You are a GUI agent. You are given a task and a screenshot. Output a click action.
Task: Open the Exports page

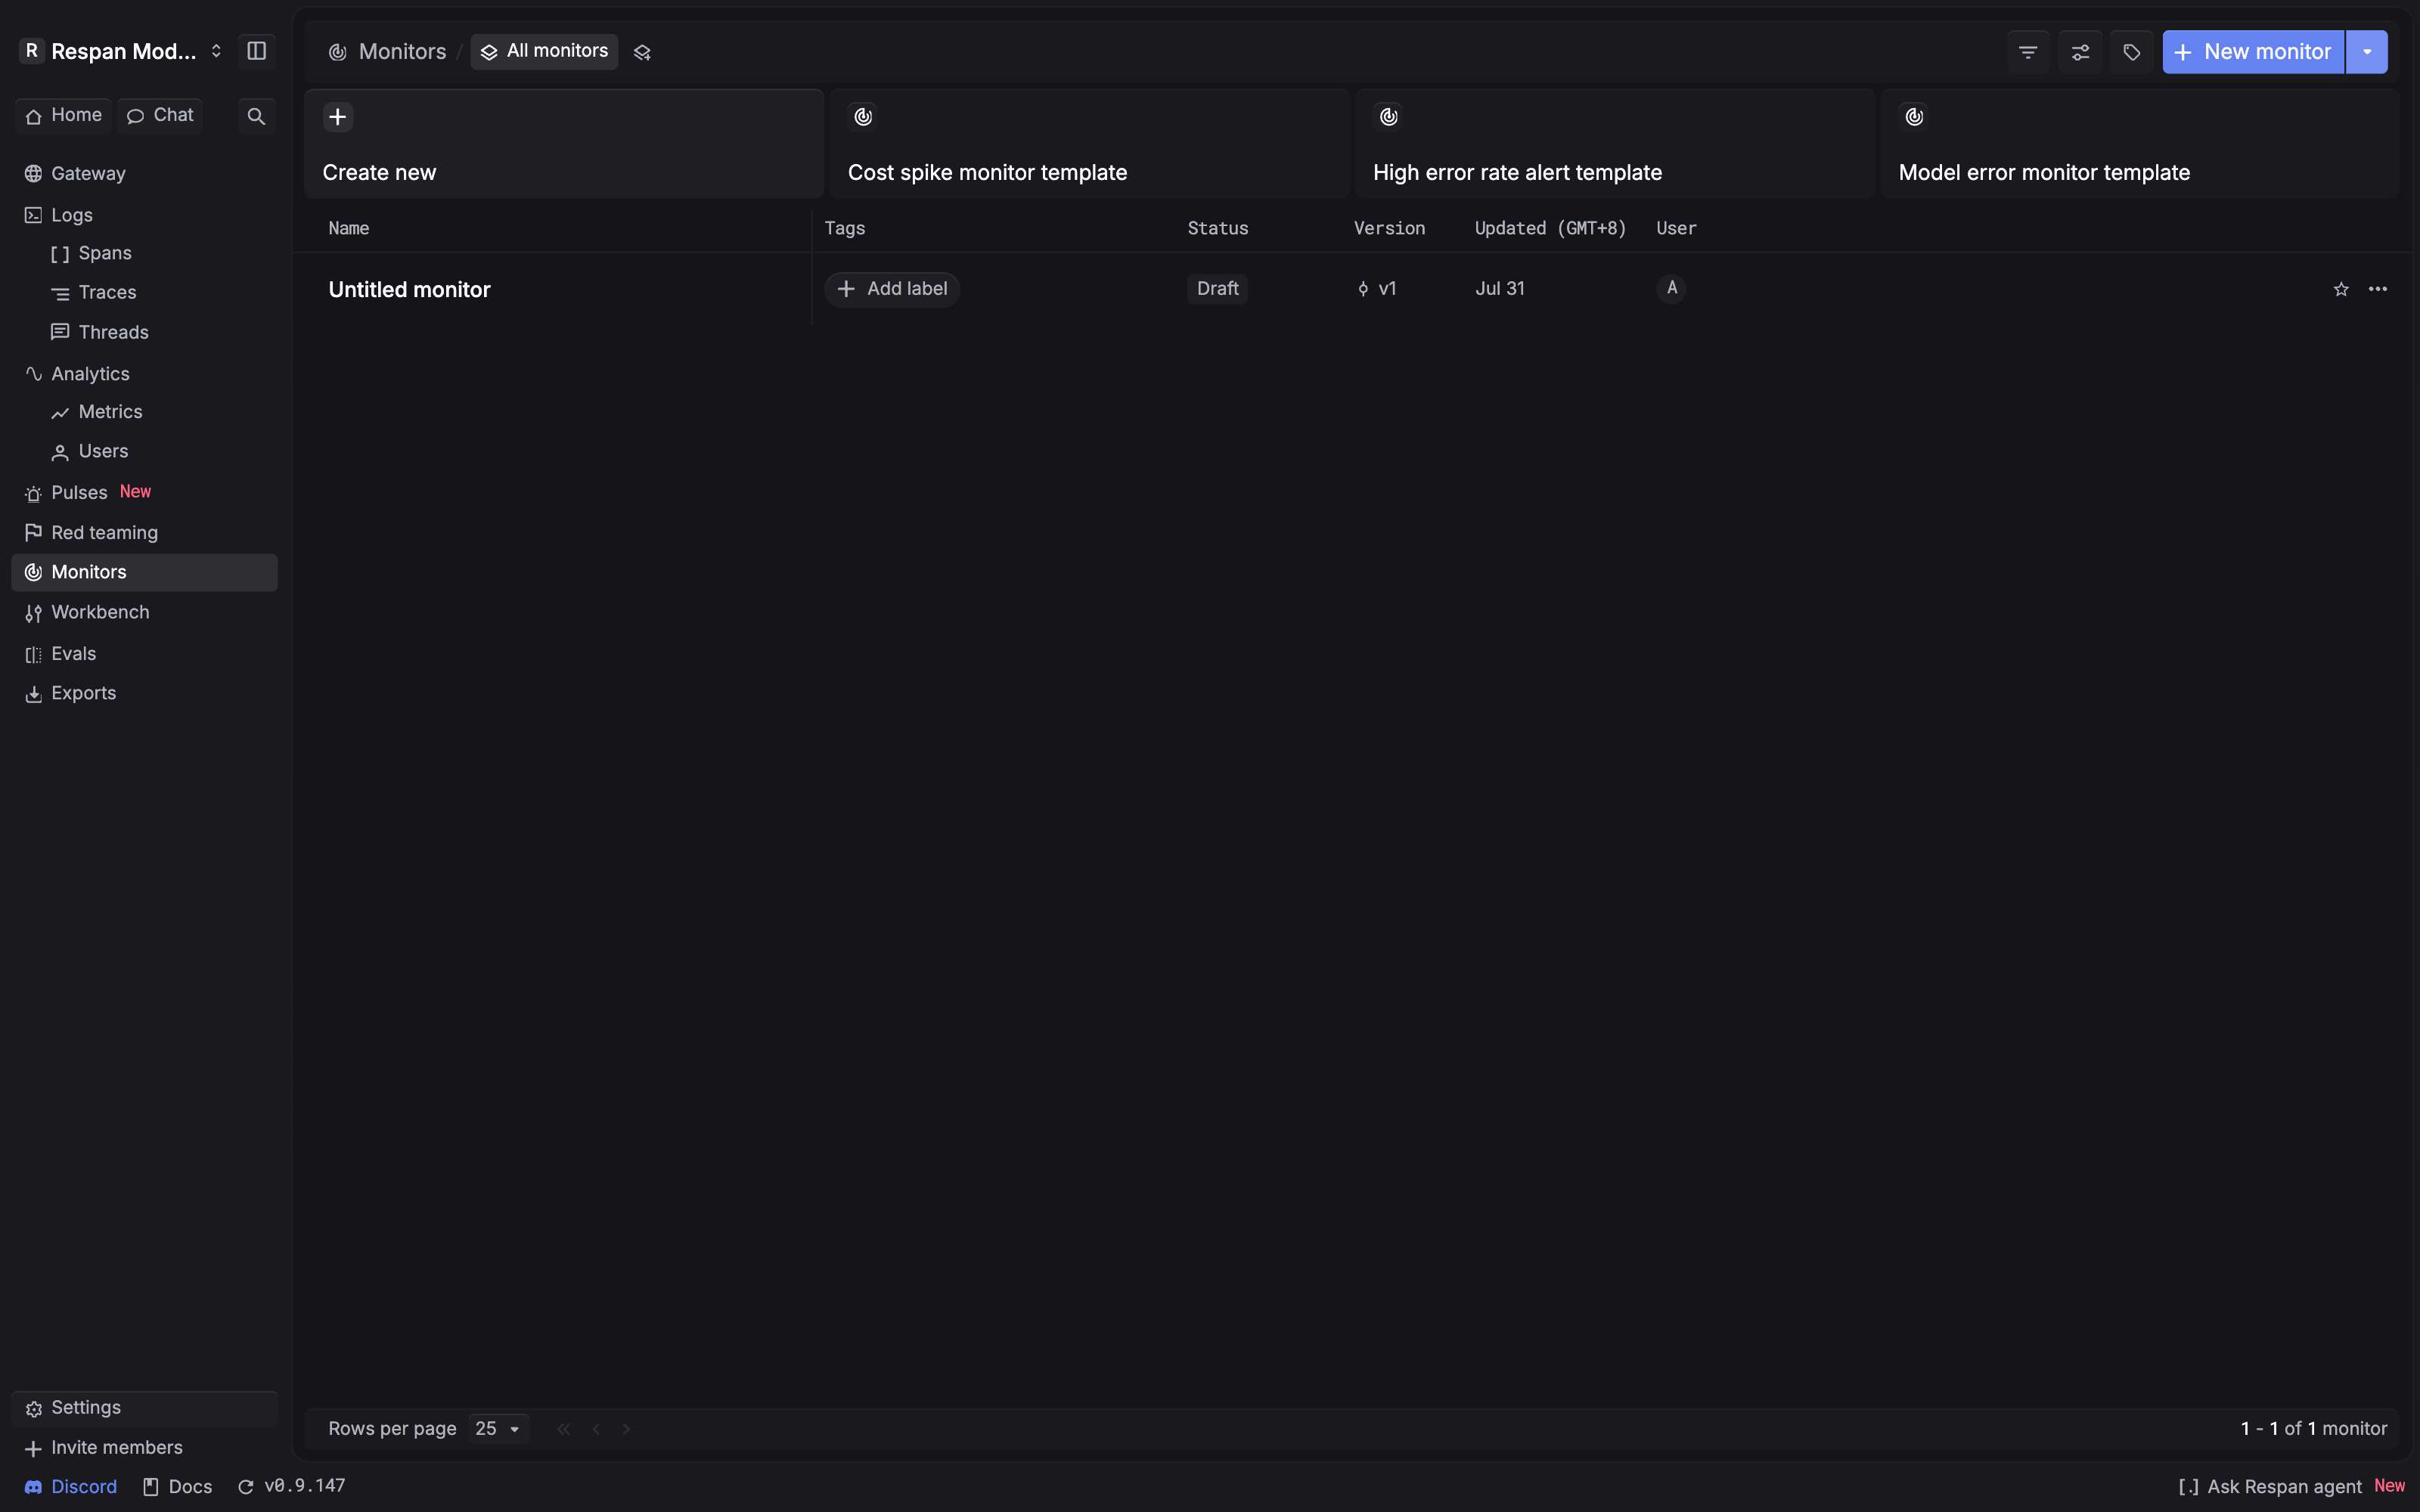145,694
